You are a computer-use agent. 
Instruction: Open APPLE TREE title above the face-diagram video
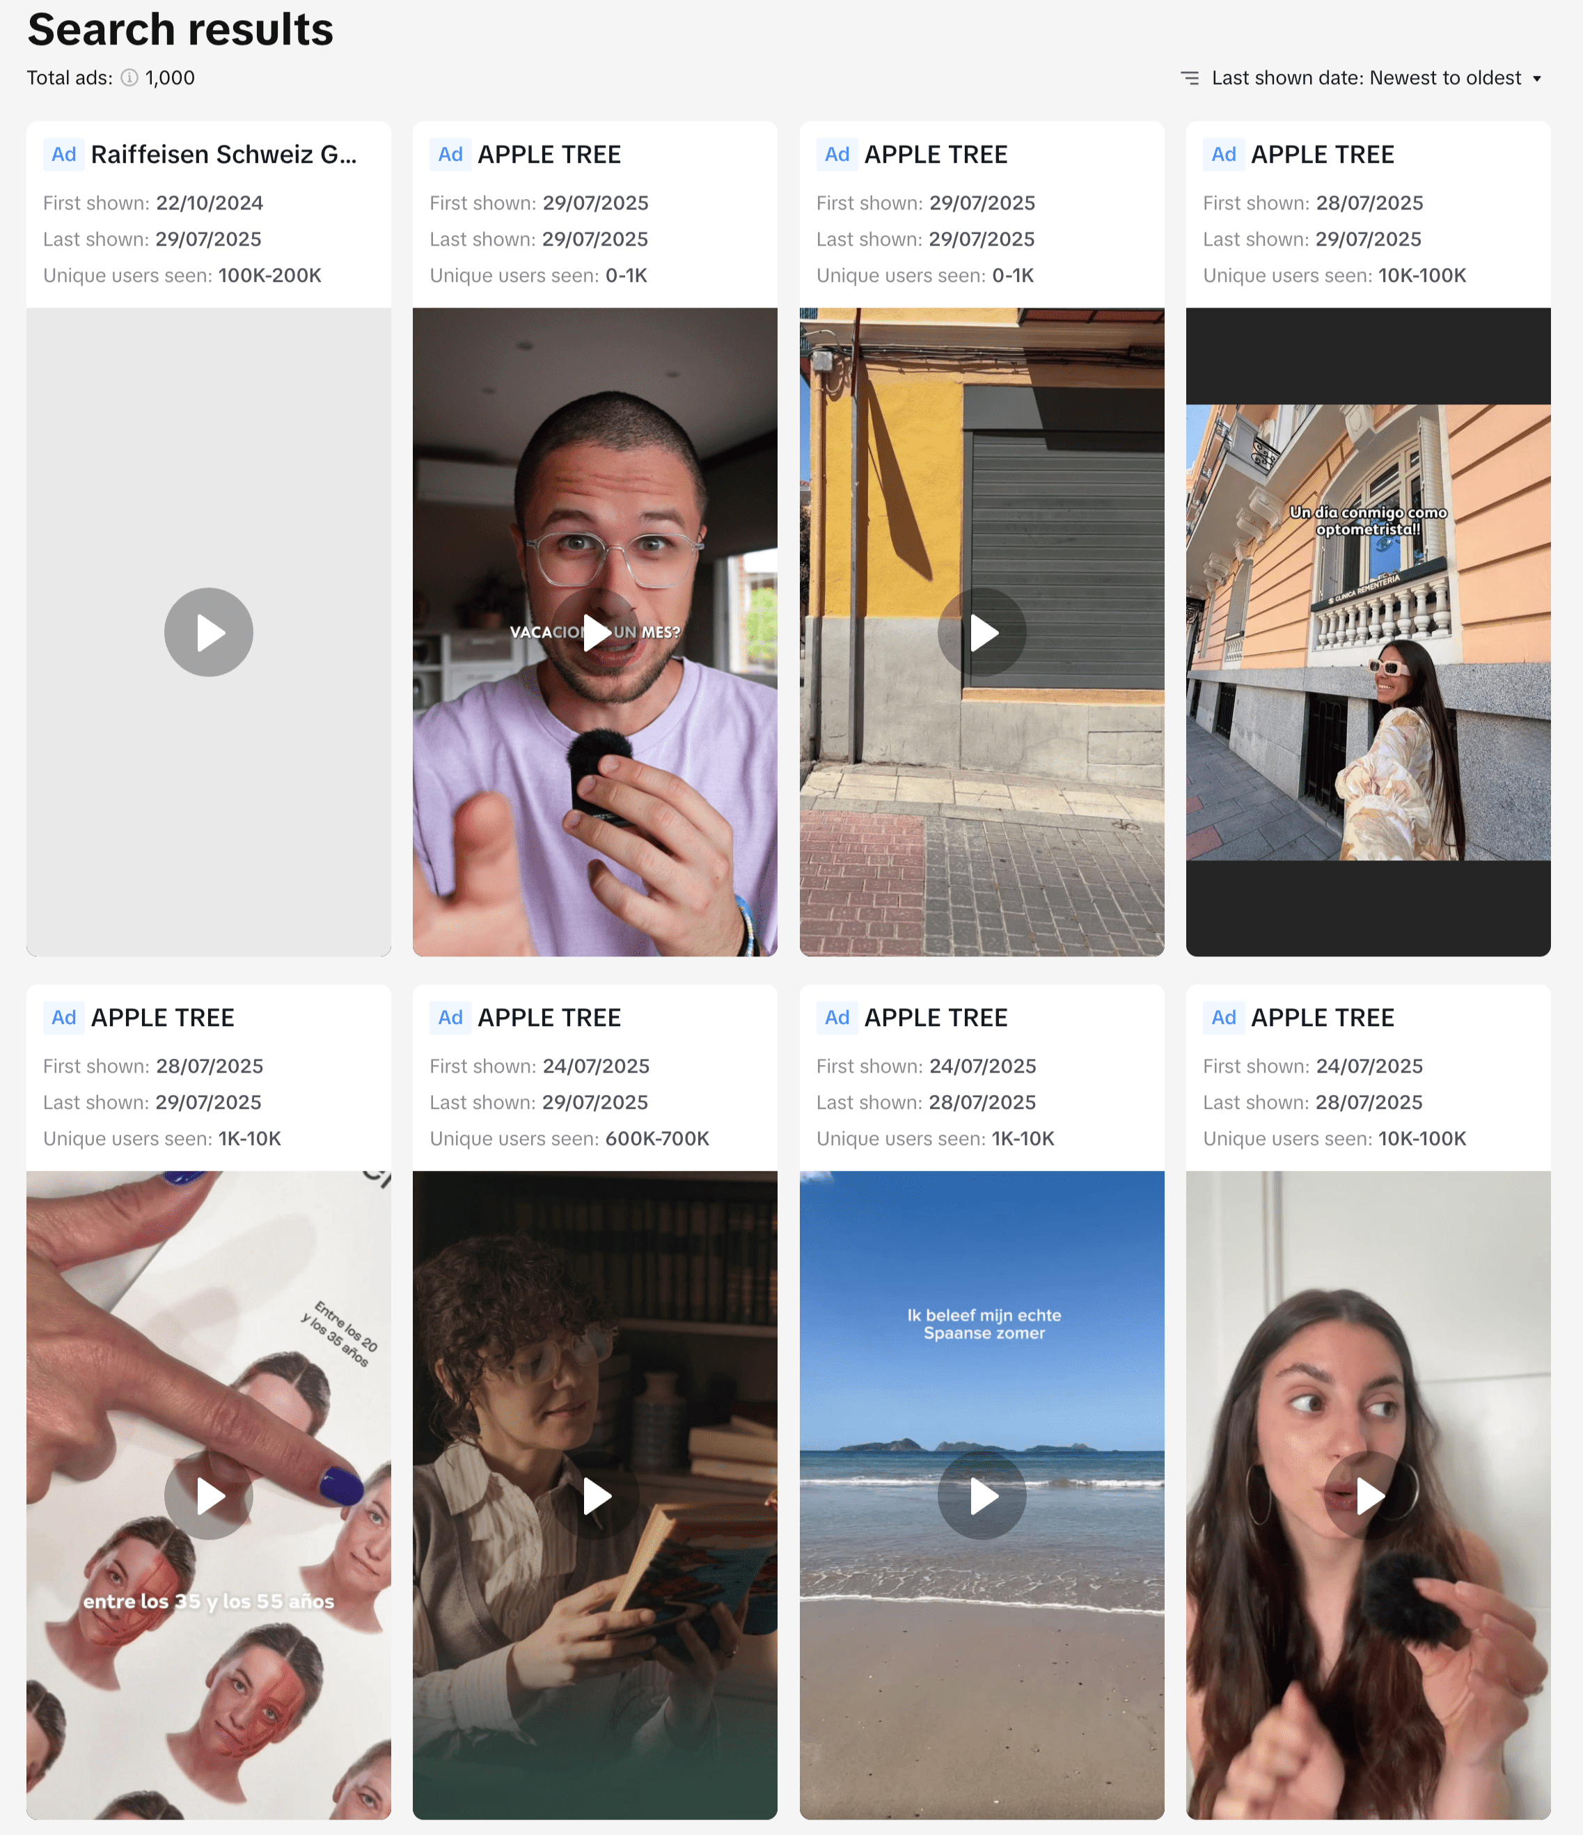point(163,1018)
